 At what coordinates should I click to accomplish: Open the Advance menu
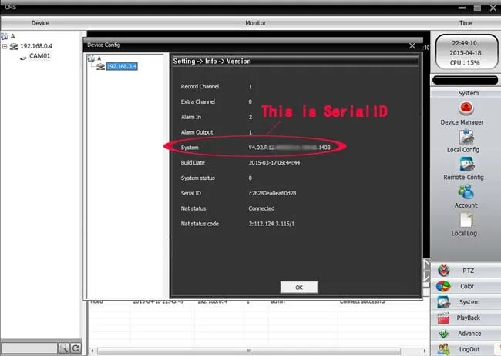click(466, 334)
